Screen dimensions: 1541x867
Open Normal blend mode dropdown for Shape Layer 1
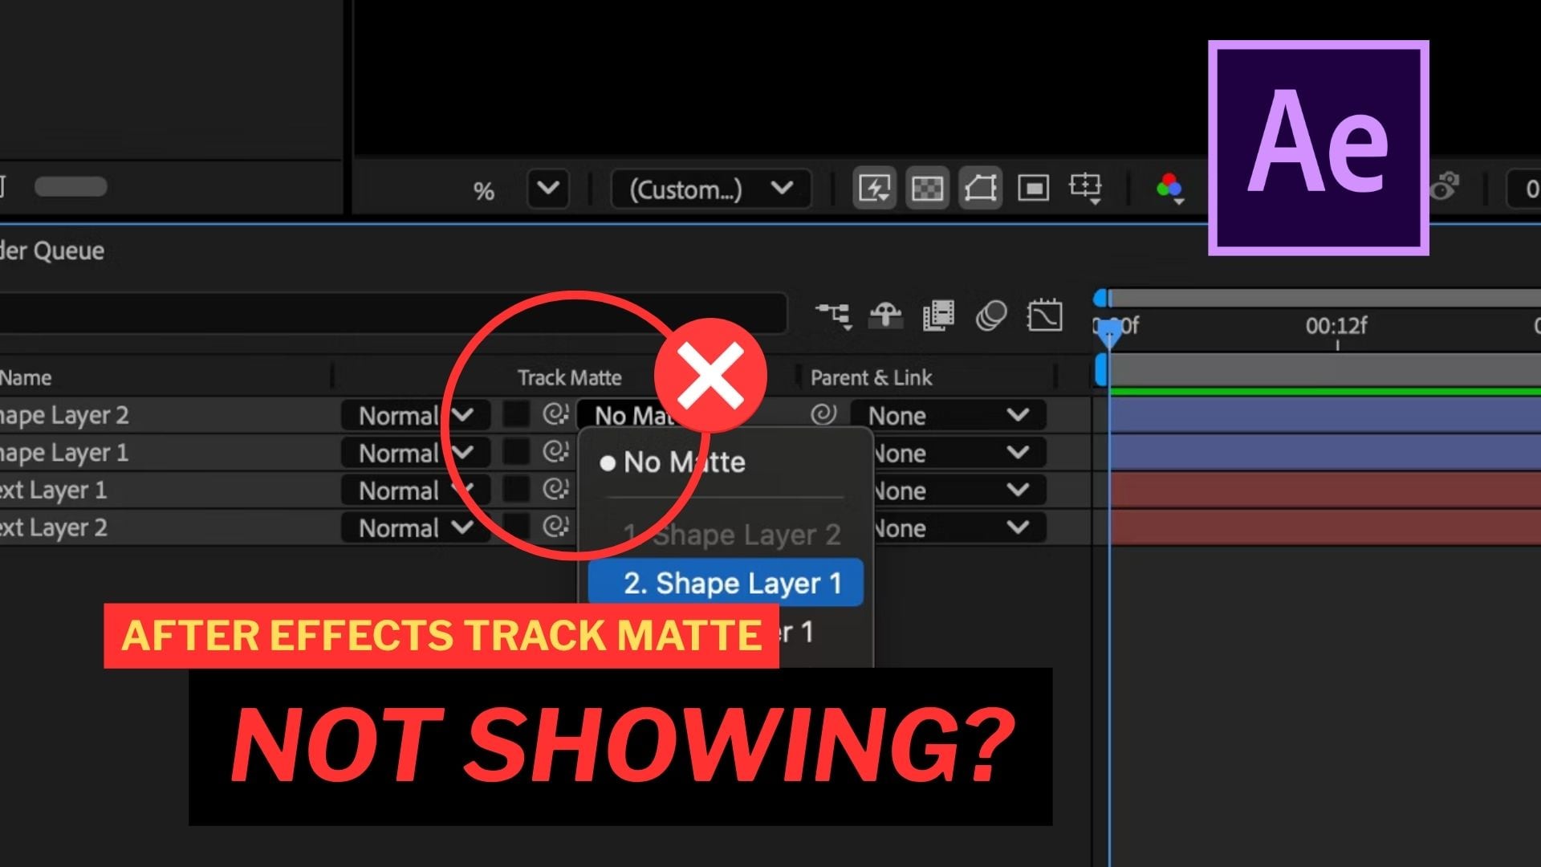click(416, 453)
